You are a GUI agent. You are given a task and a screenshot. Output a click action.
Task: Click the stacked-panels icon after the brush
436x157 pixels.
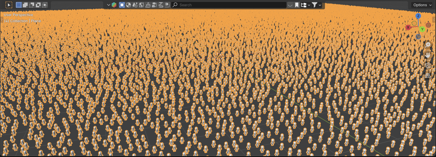click(154, 5)
